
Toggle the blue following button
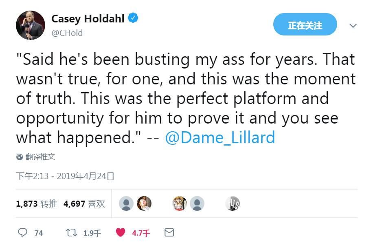(x=305, y=25)
